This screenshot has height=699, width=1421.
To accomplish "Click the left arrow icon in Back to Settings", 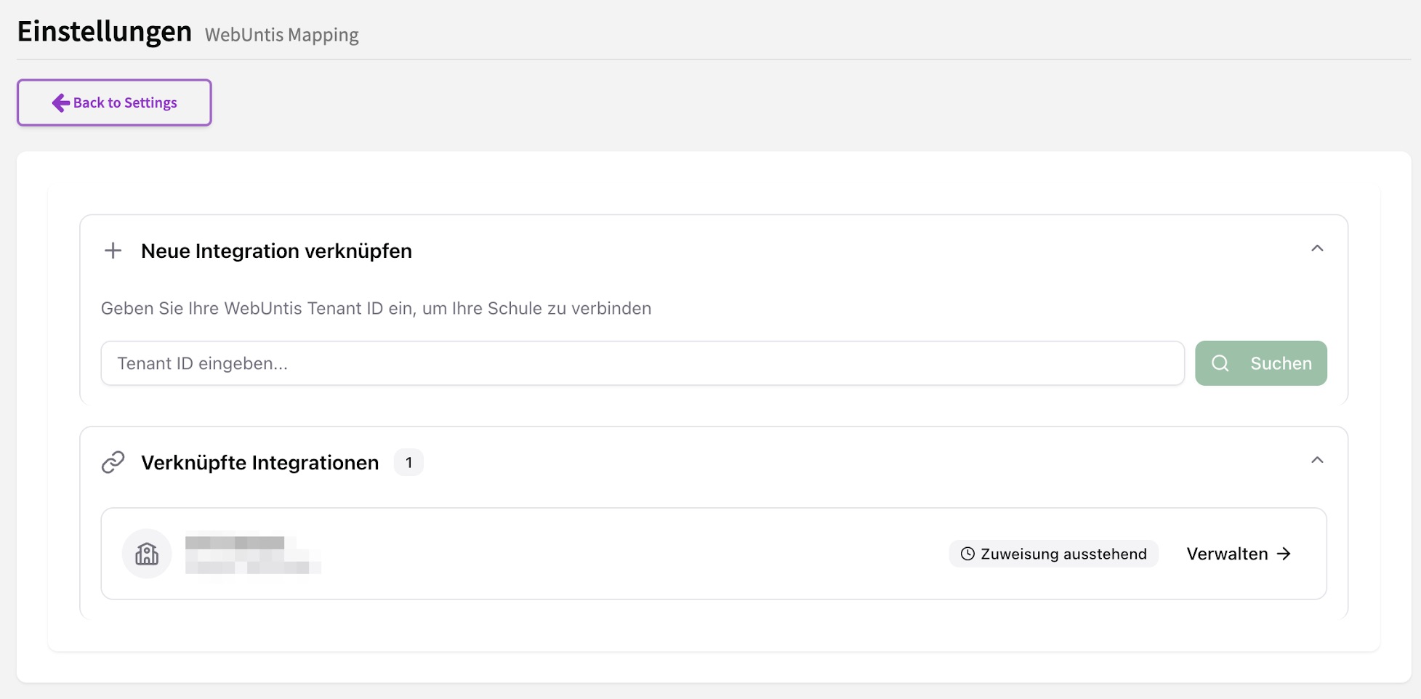I will [60, 102].
